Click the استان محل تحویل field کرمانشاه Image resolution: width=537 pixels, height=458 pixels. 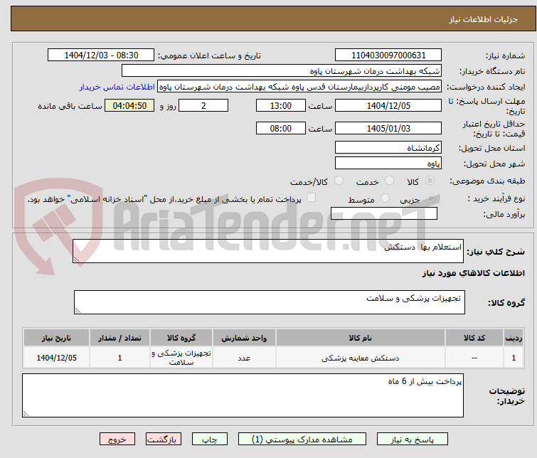pyautogui.click(x=388, y=148)
